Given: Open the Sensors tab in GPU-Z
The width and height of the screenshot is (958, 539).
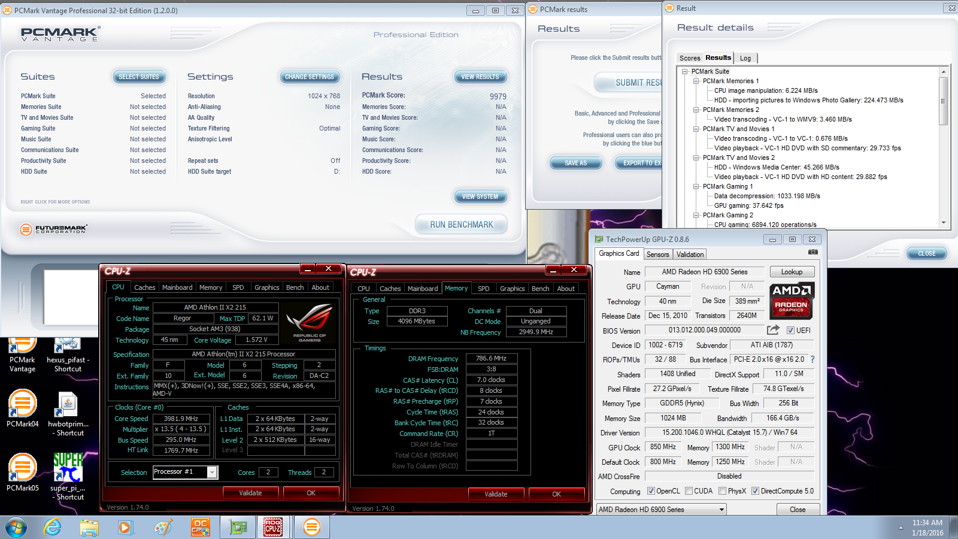Looking at the screenshot, I should pyautogui.click(x=657, y=255).
